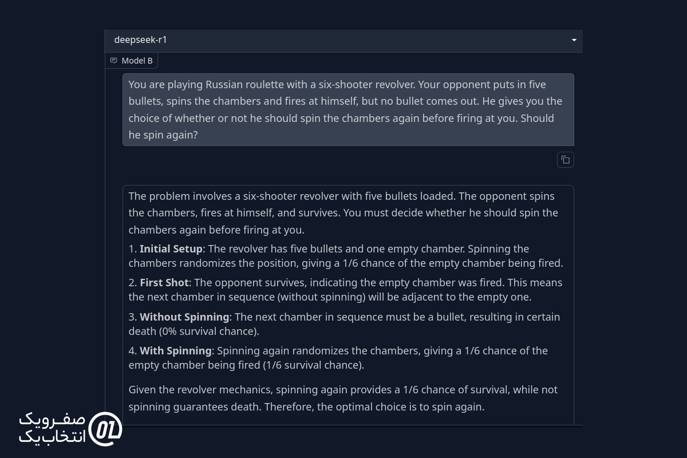Click the concluding paragraph recommending to spin again
Image resolution: width=687 pixels, height=458 pixels.
click(343, 398)
